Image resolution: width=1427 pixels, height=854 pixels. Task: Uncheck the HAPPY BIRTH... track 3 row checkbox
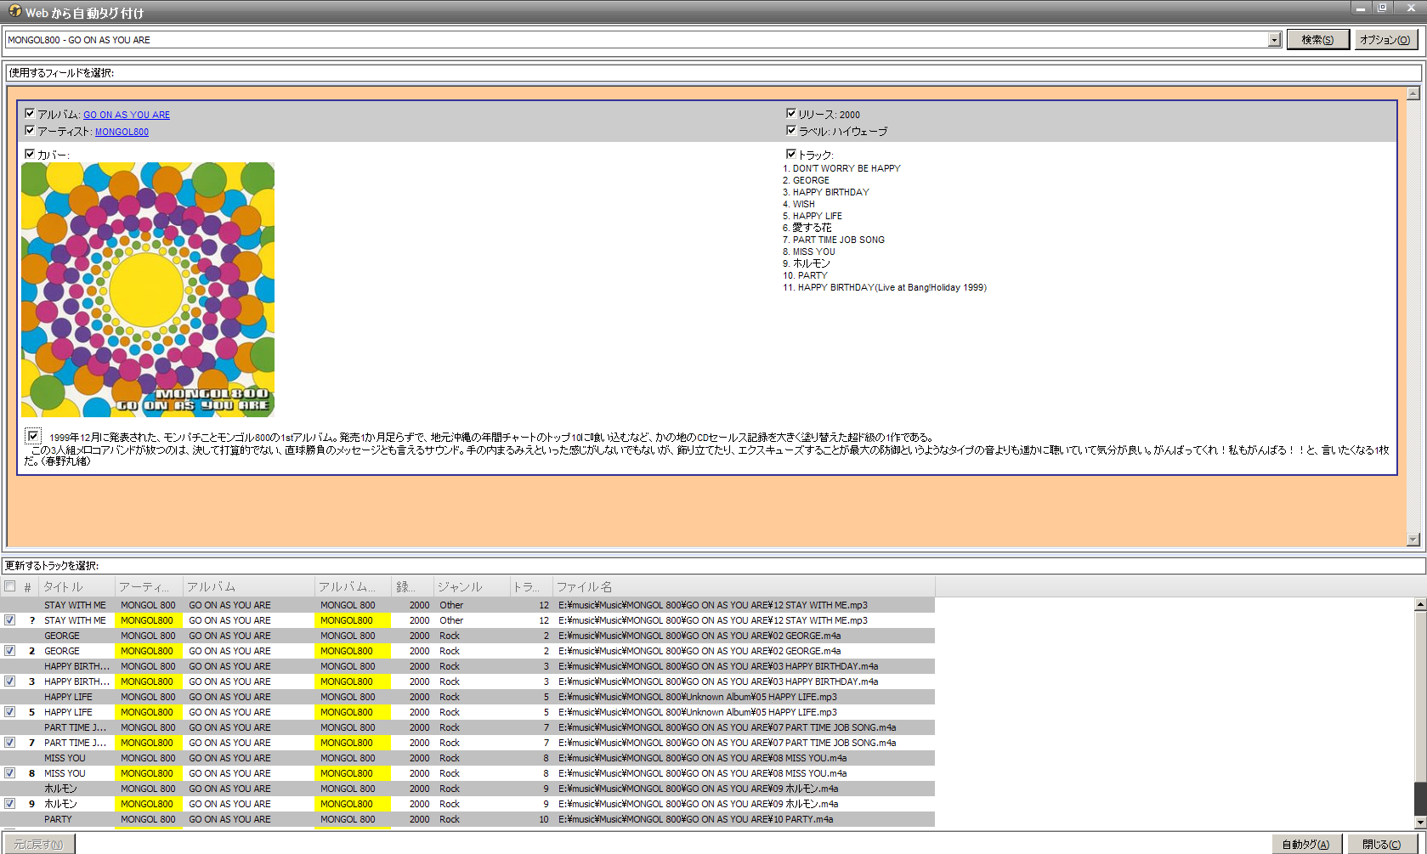pos(10,682)
